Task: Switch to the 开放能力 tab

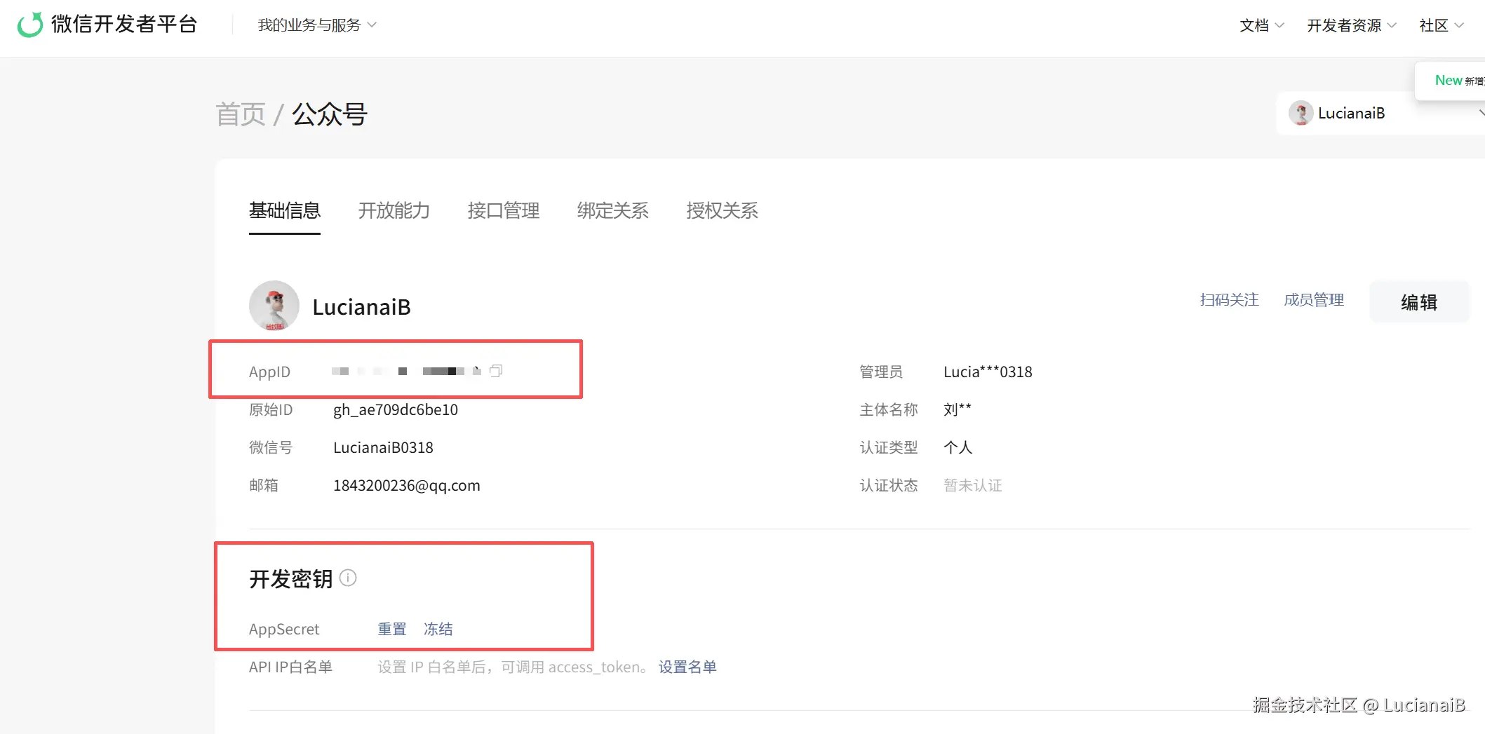Action: (x=394, y=210)
